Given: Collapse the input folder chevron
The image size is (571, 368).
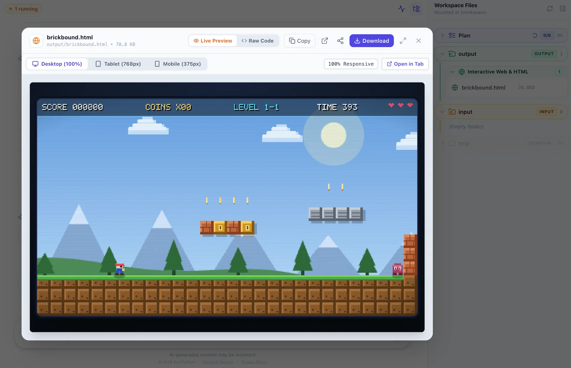Looking at the screenshot, I should click(442, 112).
